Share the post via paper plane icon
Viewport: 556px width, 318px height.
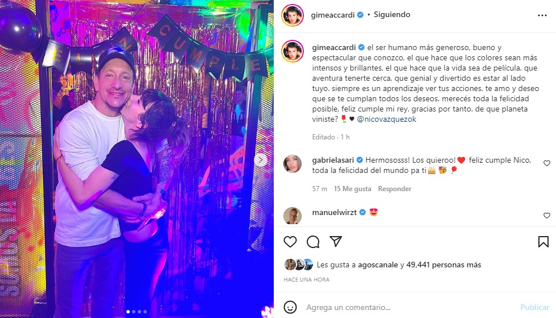click(x=335, y=241)
